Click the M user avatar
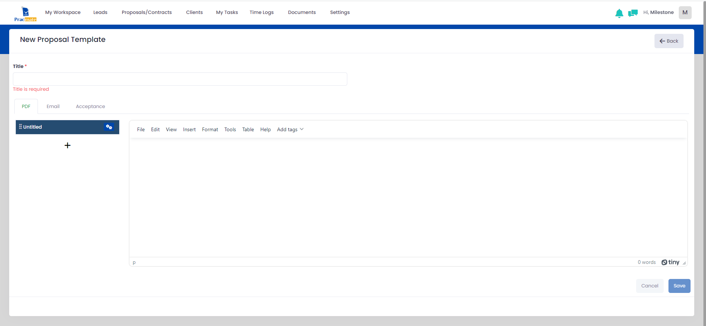This screenshot has width=706, height=326. click(685, 12)
